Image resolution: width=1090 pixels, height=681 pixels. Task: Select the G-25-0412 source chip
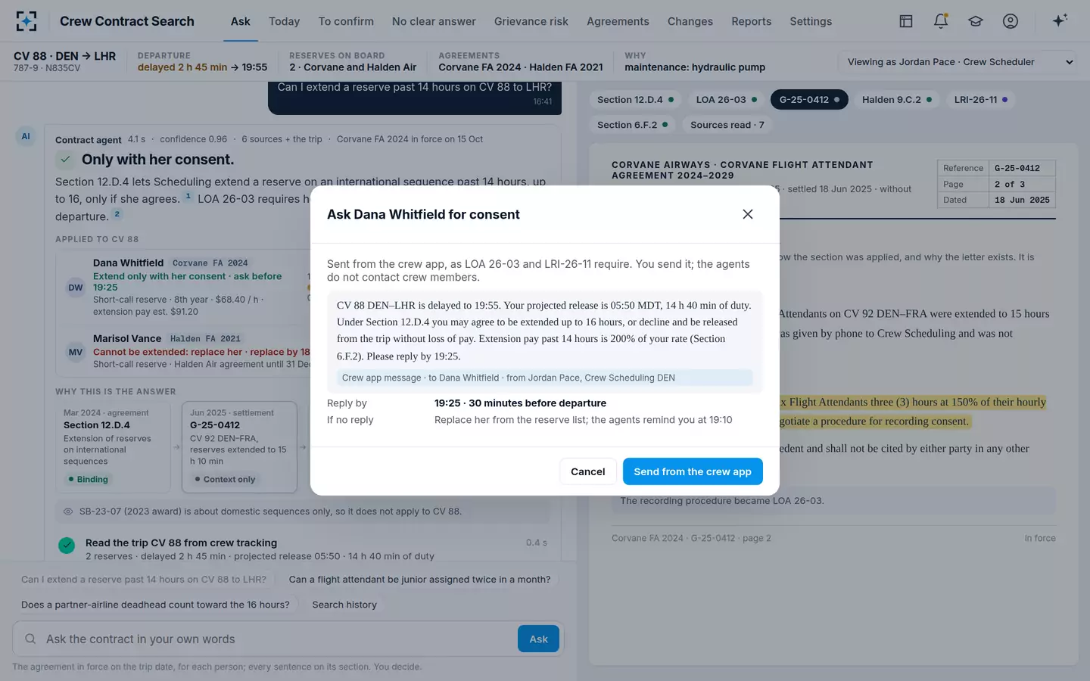(809, 99)
